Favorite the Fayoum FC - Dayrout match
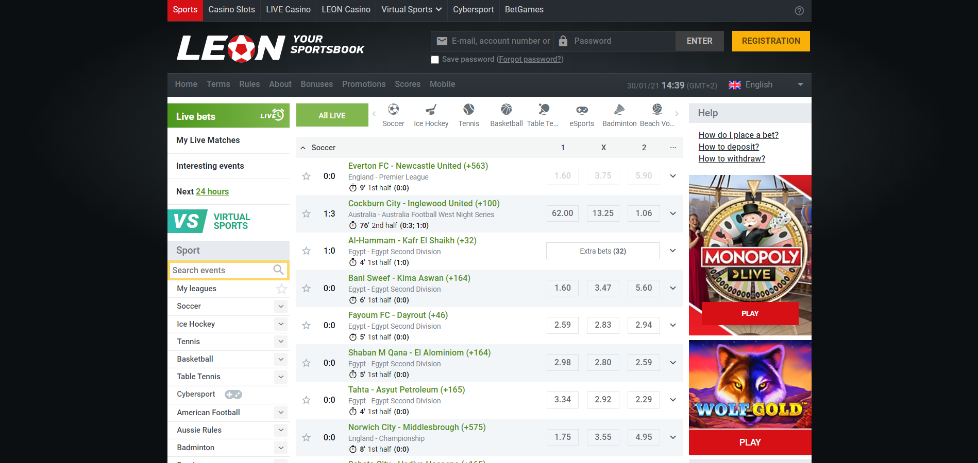This screenshot has width=978, height=463. [x=306, y=326]
